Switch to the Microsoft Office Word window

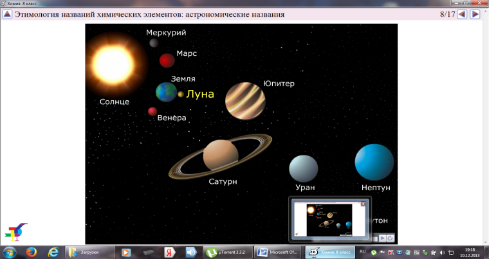tap(277, 252)
